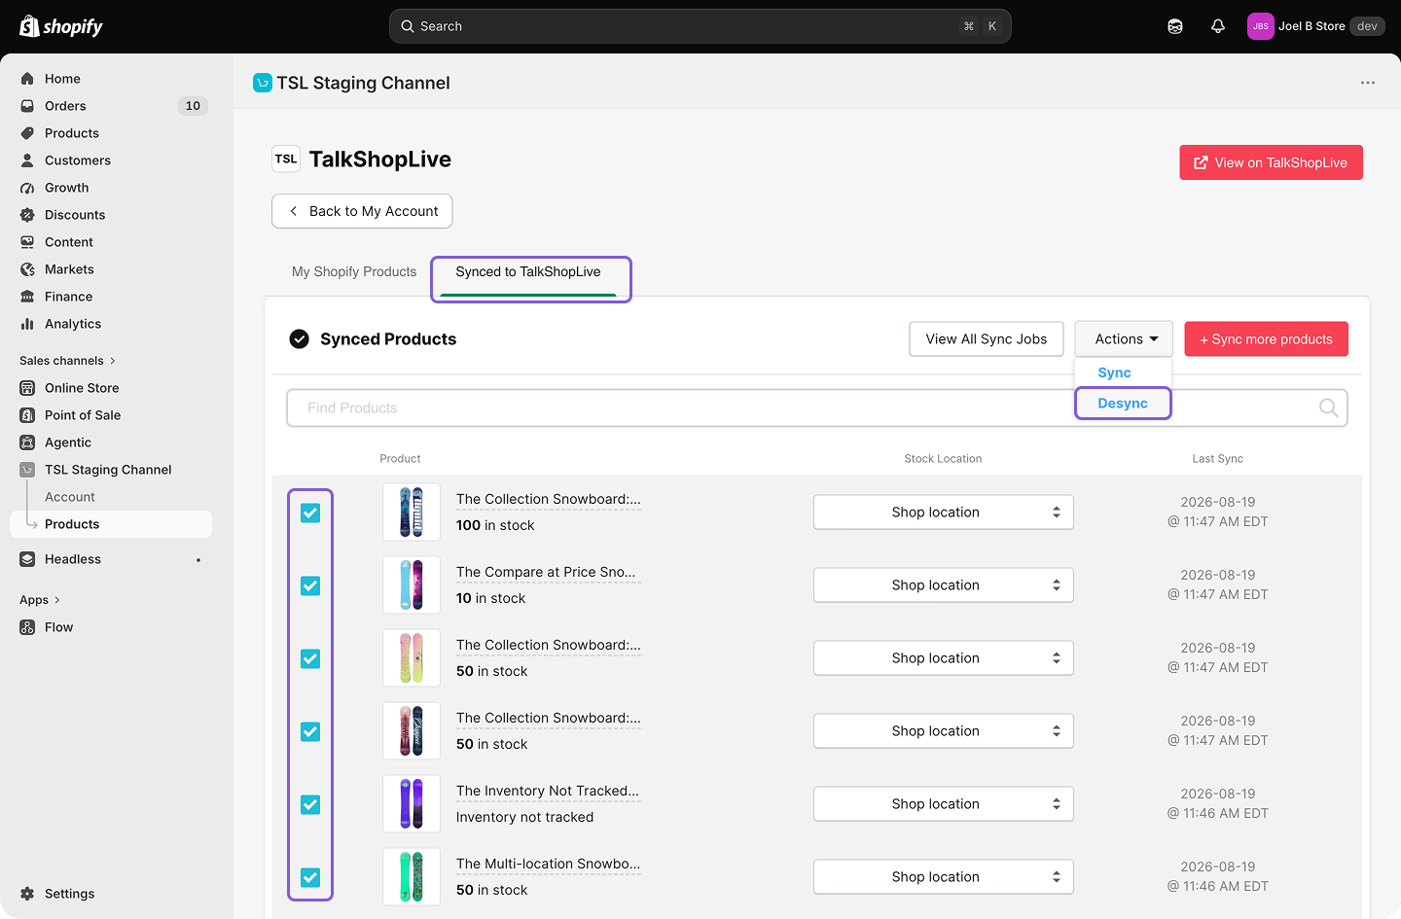This screenshot has height=919, width=1401.
Task: Open the notifications bell
Action: (1218, 26)
